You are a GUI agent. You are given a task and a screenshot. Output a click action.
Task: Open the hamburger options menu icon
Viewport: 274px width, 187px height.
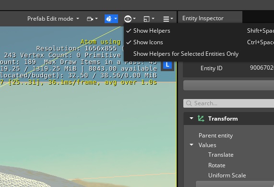166,19
